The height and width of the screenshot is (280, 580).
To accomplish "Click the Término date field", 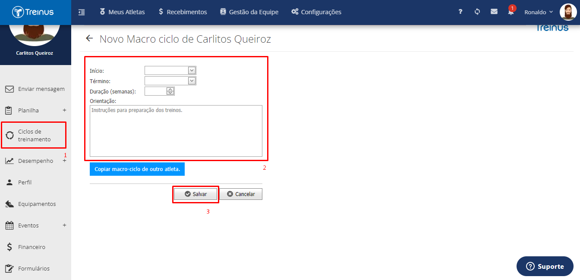I will pos(167,81).
